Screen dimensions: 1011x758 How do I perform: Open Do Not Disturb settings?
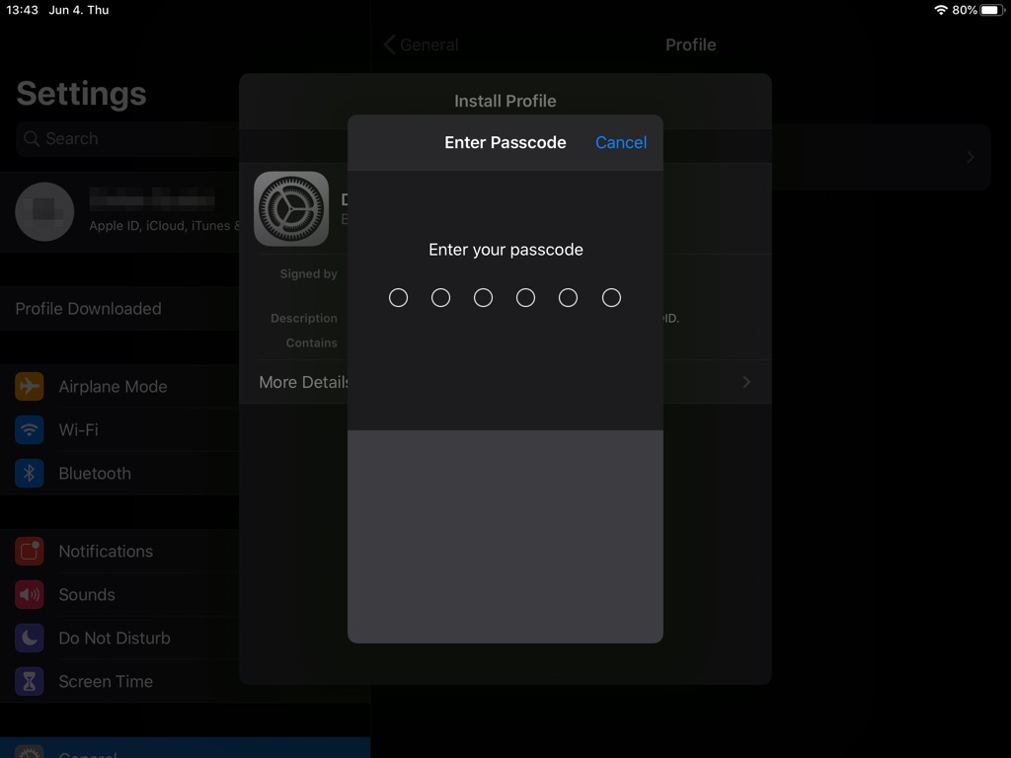115,639
